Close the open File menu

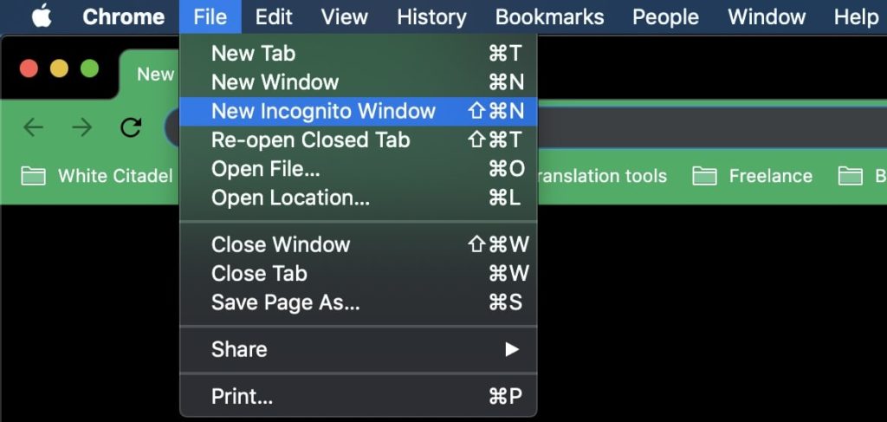tap(210, 17)
